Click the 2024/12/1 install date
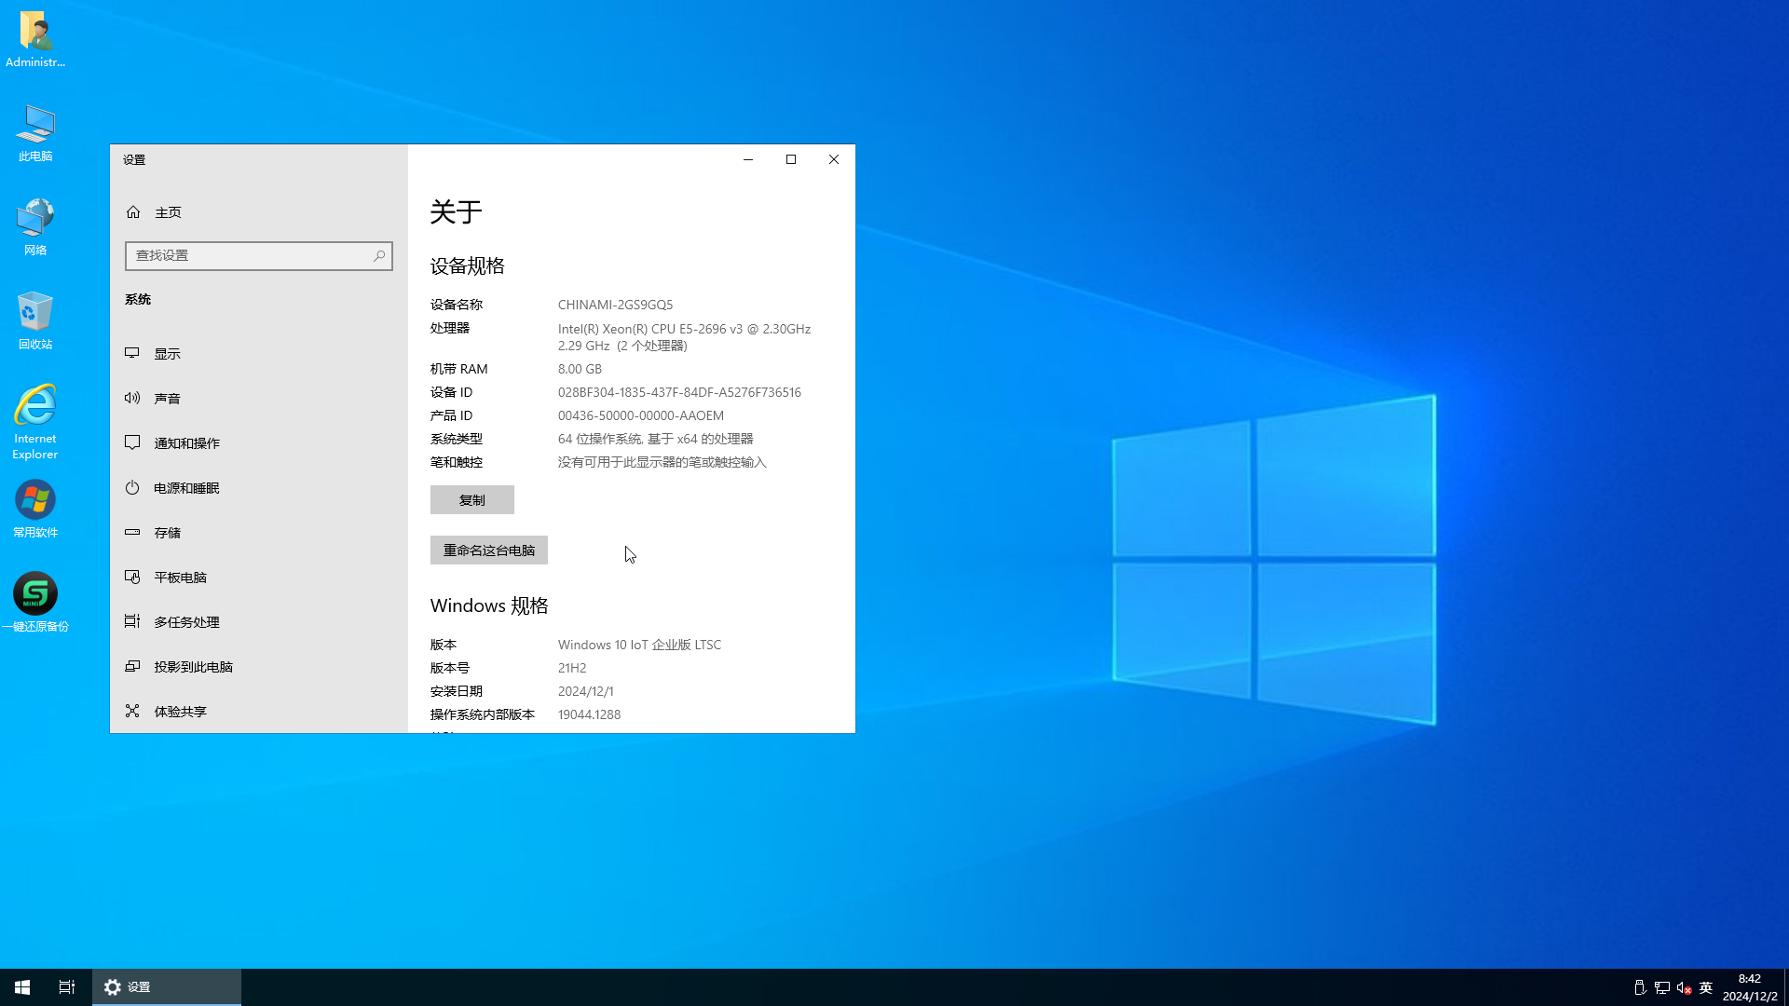 tap(585, 691)
